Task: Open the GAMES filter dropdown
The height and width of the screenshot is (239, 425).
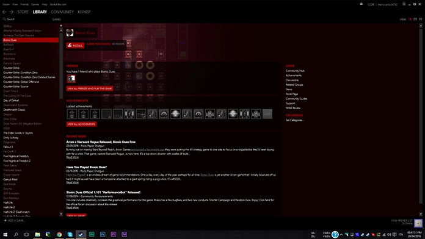Action: coord(56,20)
